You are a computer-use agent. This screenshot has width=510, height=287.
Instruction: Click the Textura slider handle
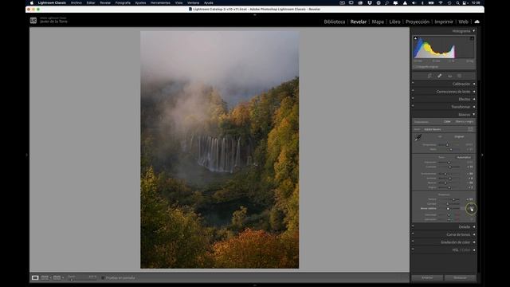tap(453, 199)
